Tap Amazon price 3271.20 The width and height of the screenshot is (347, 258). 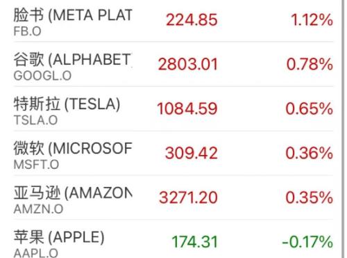188,197
